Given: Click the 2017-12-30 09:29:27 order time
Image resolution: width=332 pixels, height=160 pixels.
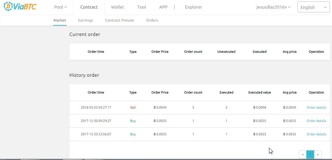Looking at the screenshot, I should tap(96, 121).
